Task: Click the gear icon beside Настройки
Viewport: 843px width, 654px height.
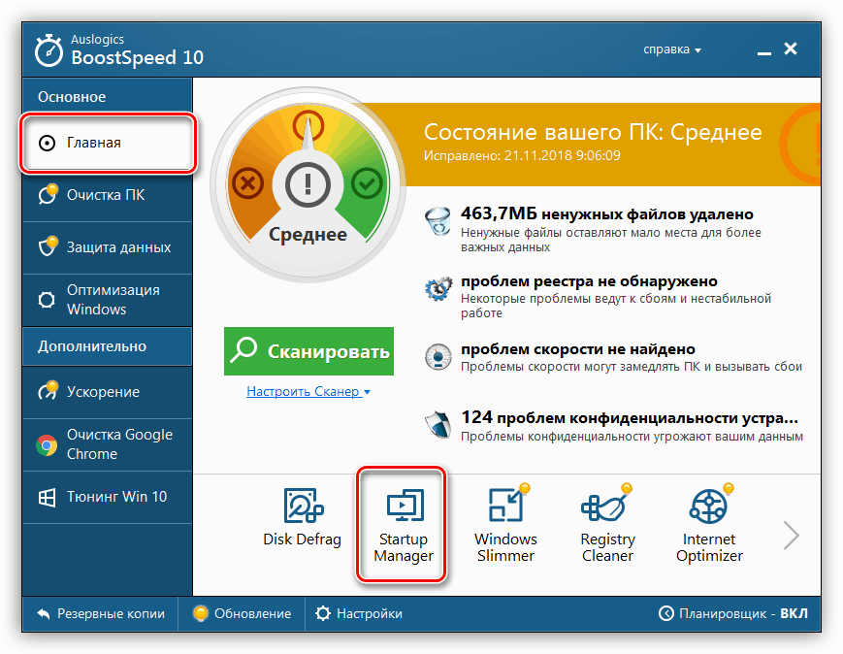Action: coord(323,613)
